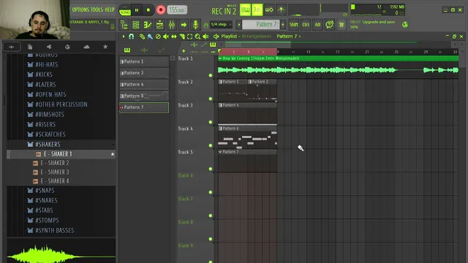Open the Pattern 7 selector in toolbar
Viewport: 468px width, 263px height.
pos(260,24)
